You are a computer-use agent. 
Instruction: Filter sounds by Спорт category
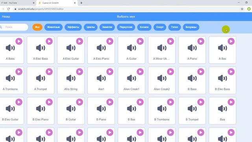point(160,27)
